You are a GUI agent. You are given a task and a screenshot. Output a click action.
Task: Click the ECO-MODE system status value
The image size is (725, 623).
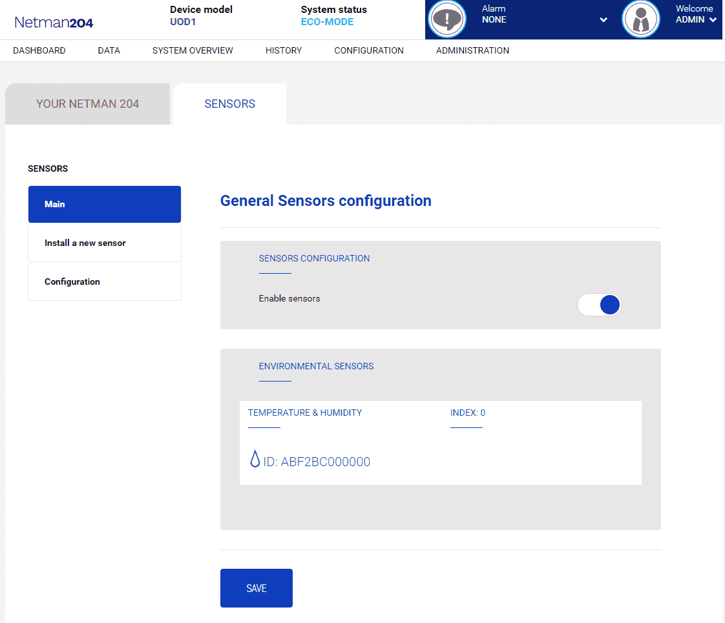pyautogui.click(x=327, y=22)
